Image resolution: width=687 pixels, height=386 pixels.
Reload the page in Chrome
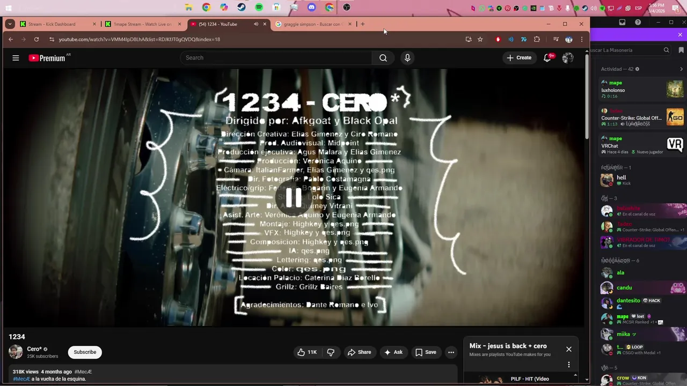pos(36,39)
